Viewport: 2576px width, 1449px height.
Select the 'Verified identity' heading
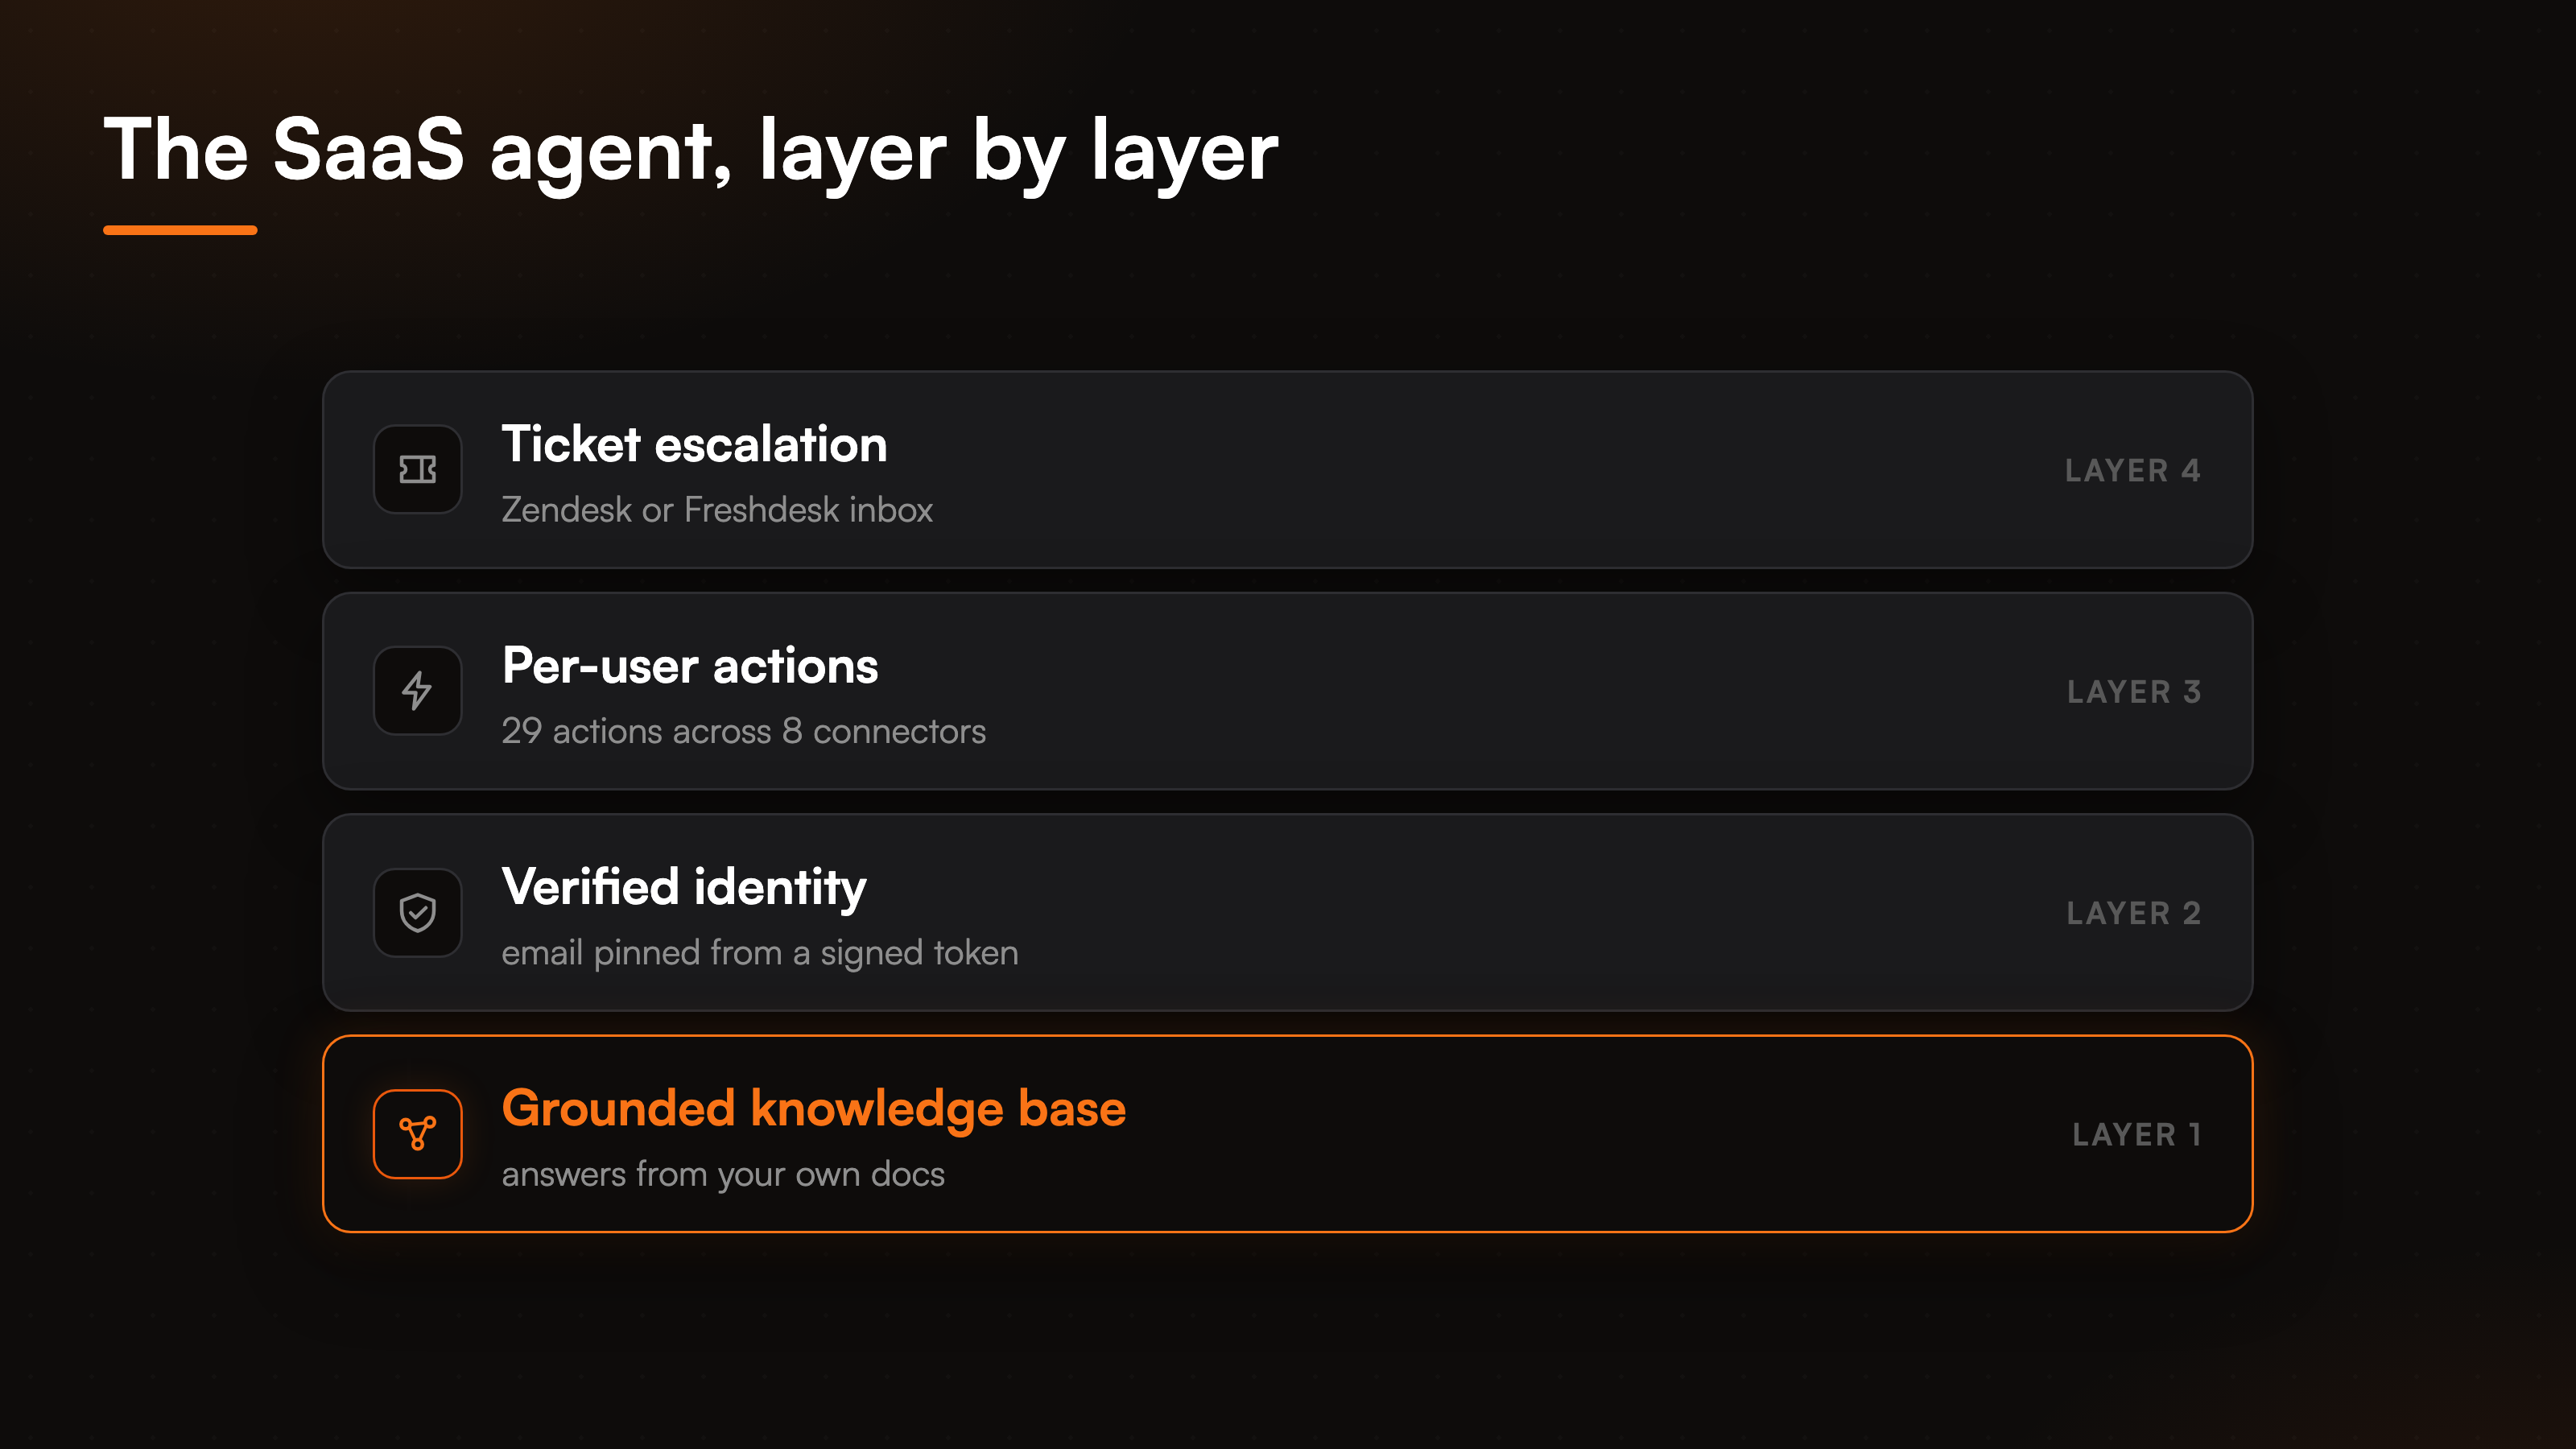(684, 888)
